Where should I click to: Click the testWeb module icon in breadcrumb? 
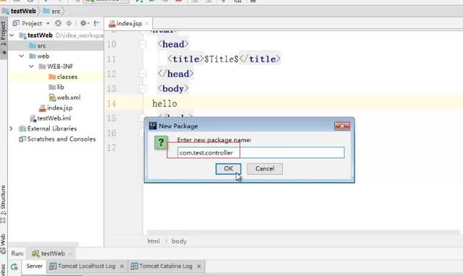click(x=5, y=12)
